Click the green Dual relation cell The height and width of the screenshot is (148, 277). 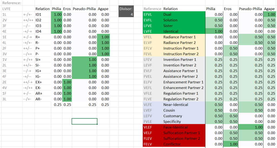[184, 15]
